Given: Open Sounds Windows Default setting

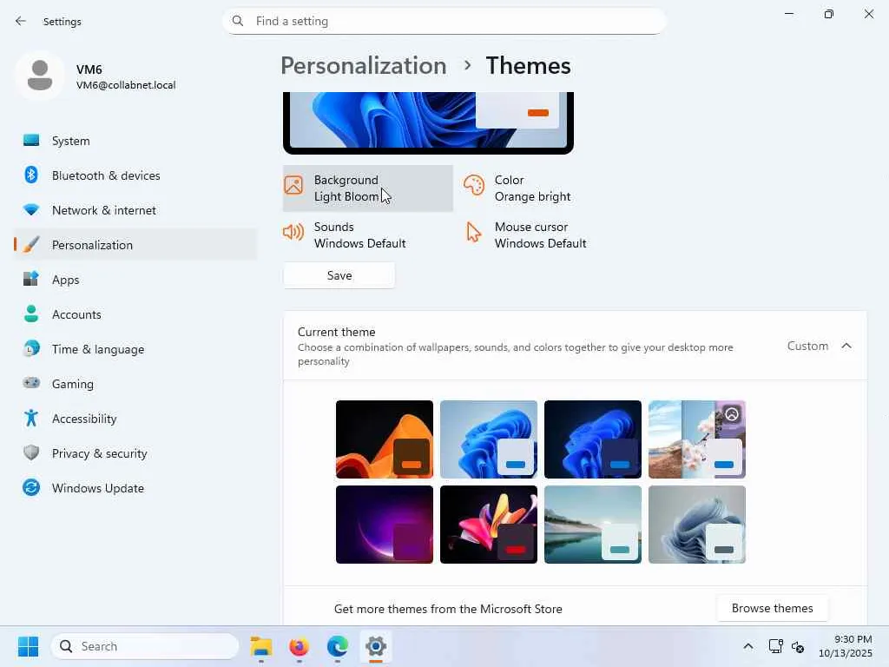Looking at the screenshot, I should point(368,235).
